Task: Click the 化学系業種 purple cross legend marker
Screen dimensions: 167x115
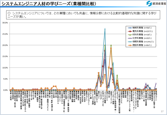Action: (x=130, y=38)
